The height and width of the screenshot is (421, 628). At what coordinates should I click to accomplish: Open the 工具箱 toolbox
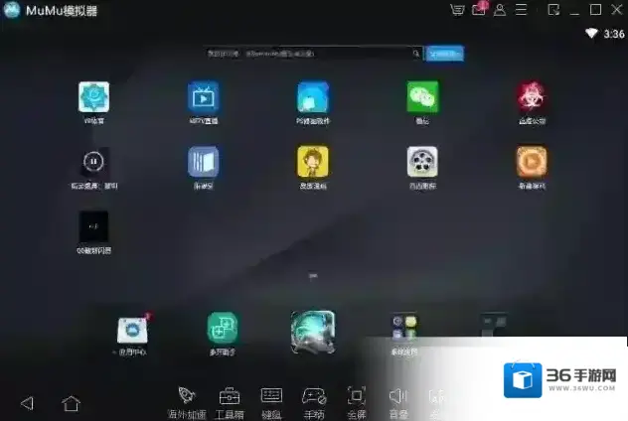[x=230, y=402]
